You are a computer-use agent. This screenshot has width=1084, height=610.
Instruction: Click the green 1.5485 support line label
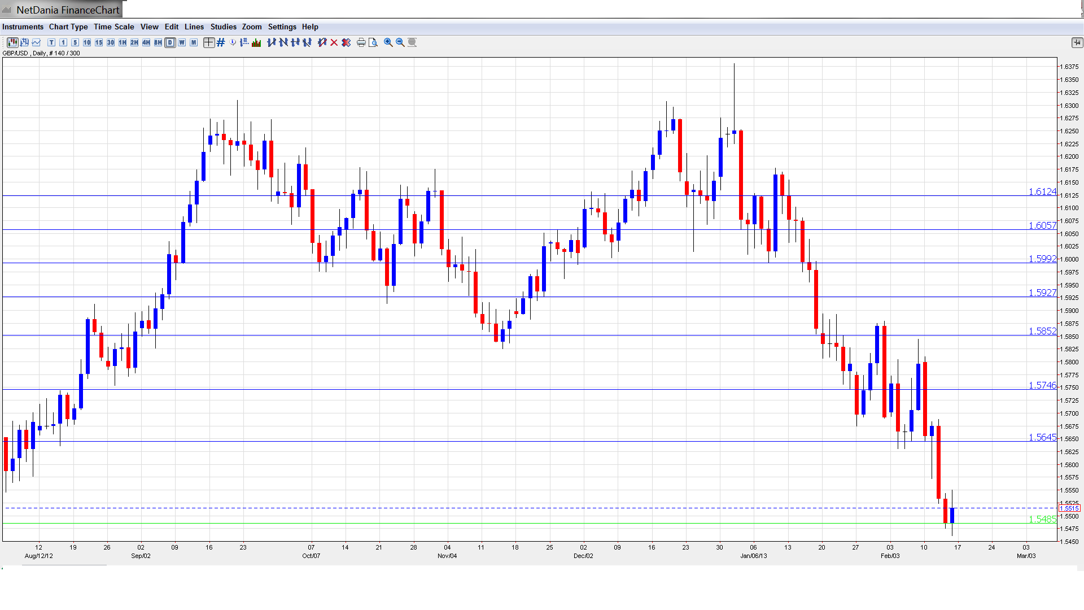pos(1042,519)
